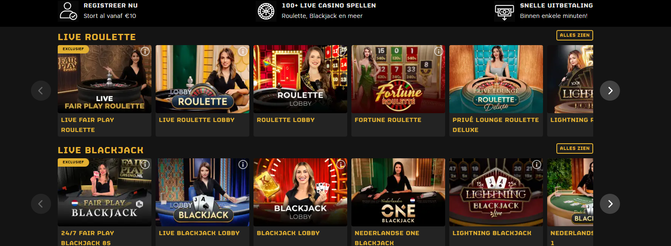Image resolution: width=671 pixels, height=246 pixels.
Task: Open info icon on Lightning Blackjack tile
Action: coord(537,165)
